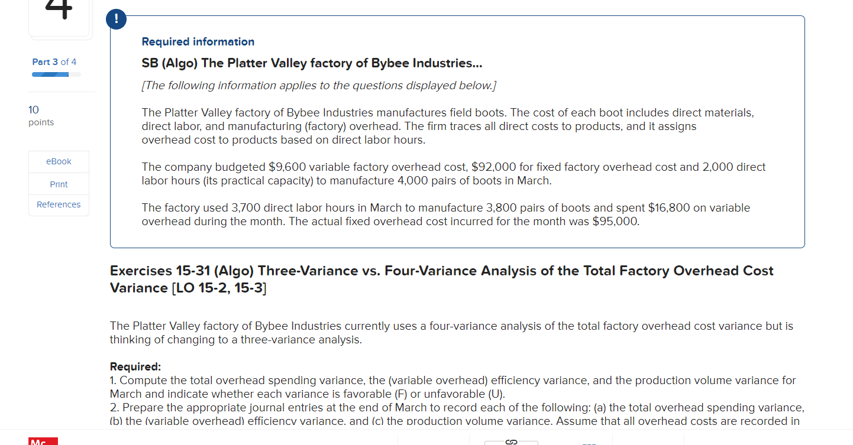This screenshot has height=445, width=853.
Task: Click the McGraw-Hill logo
Action: [x=43, y=441]
